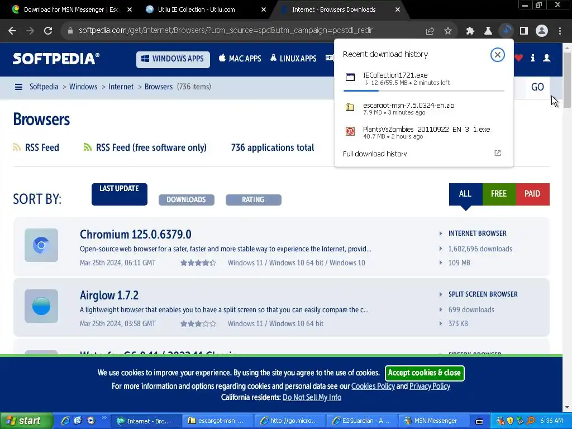Toggle the side panel icon
572x429 pixels.
click(524, 31)
